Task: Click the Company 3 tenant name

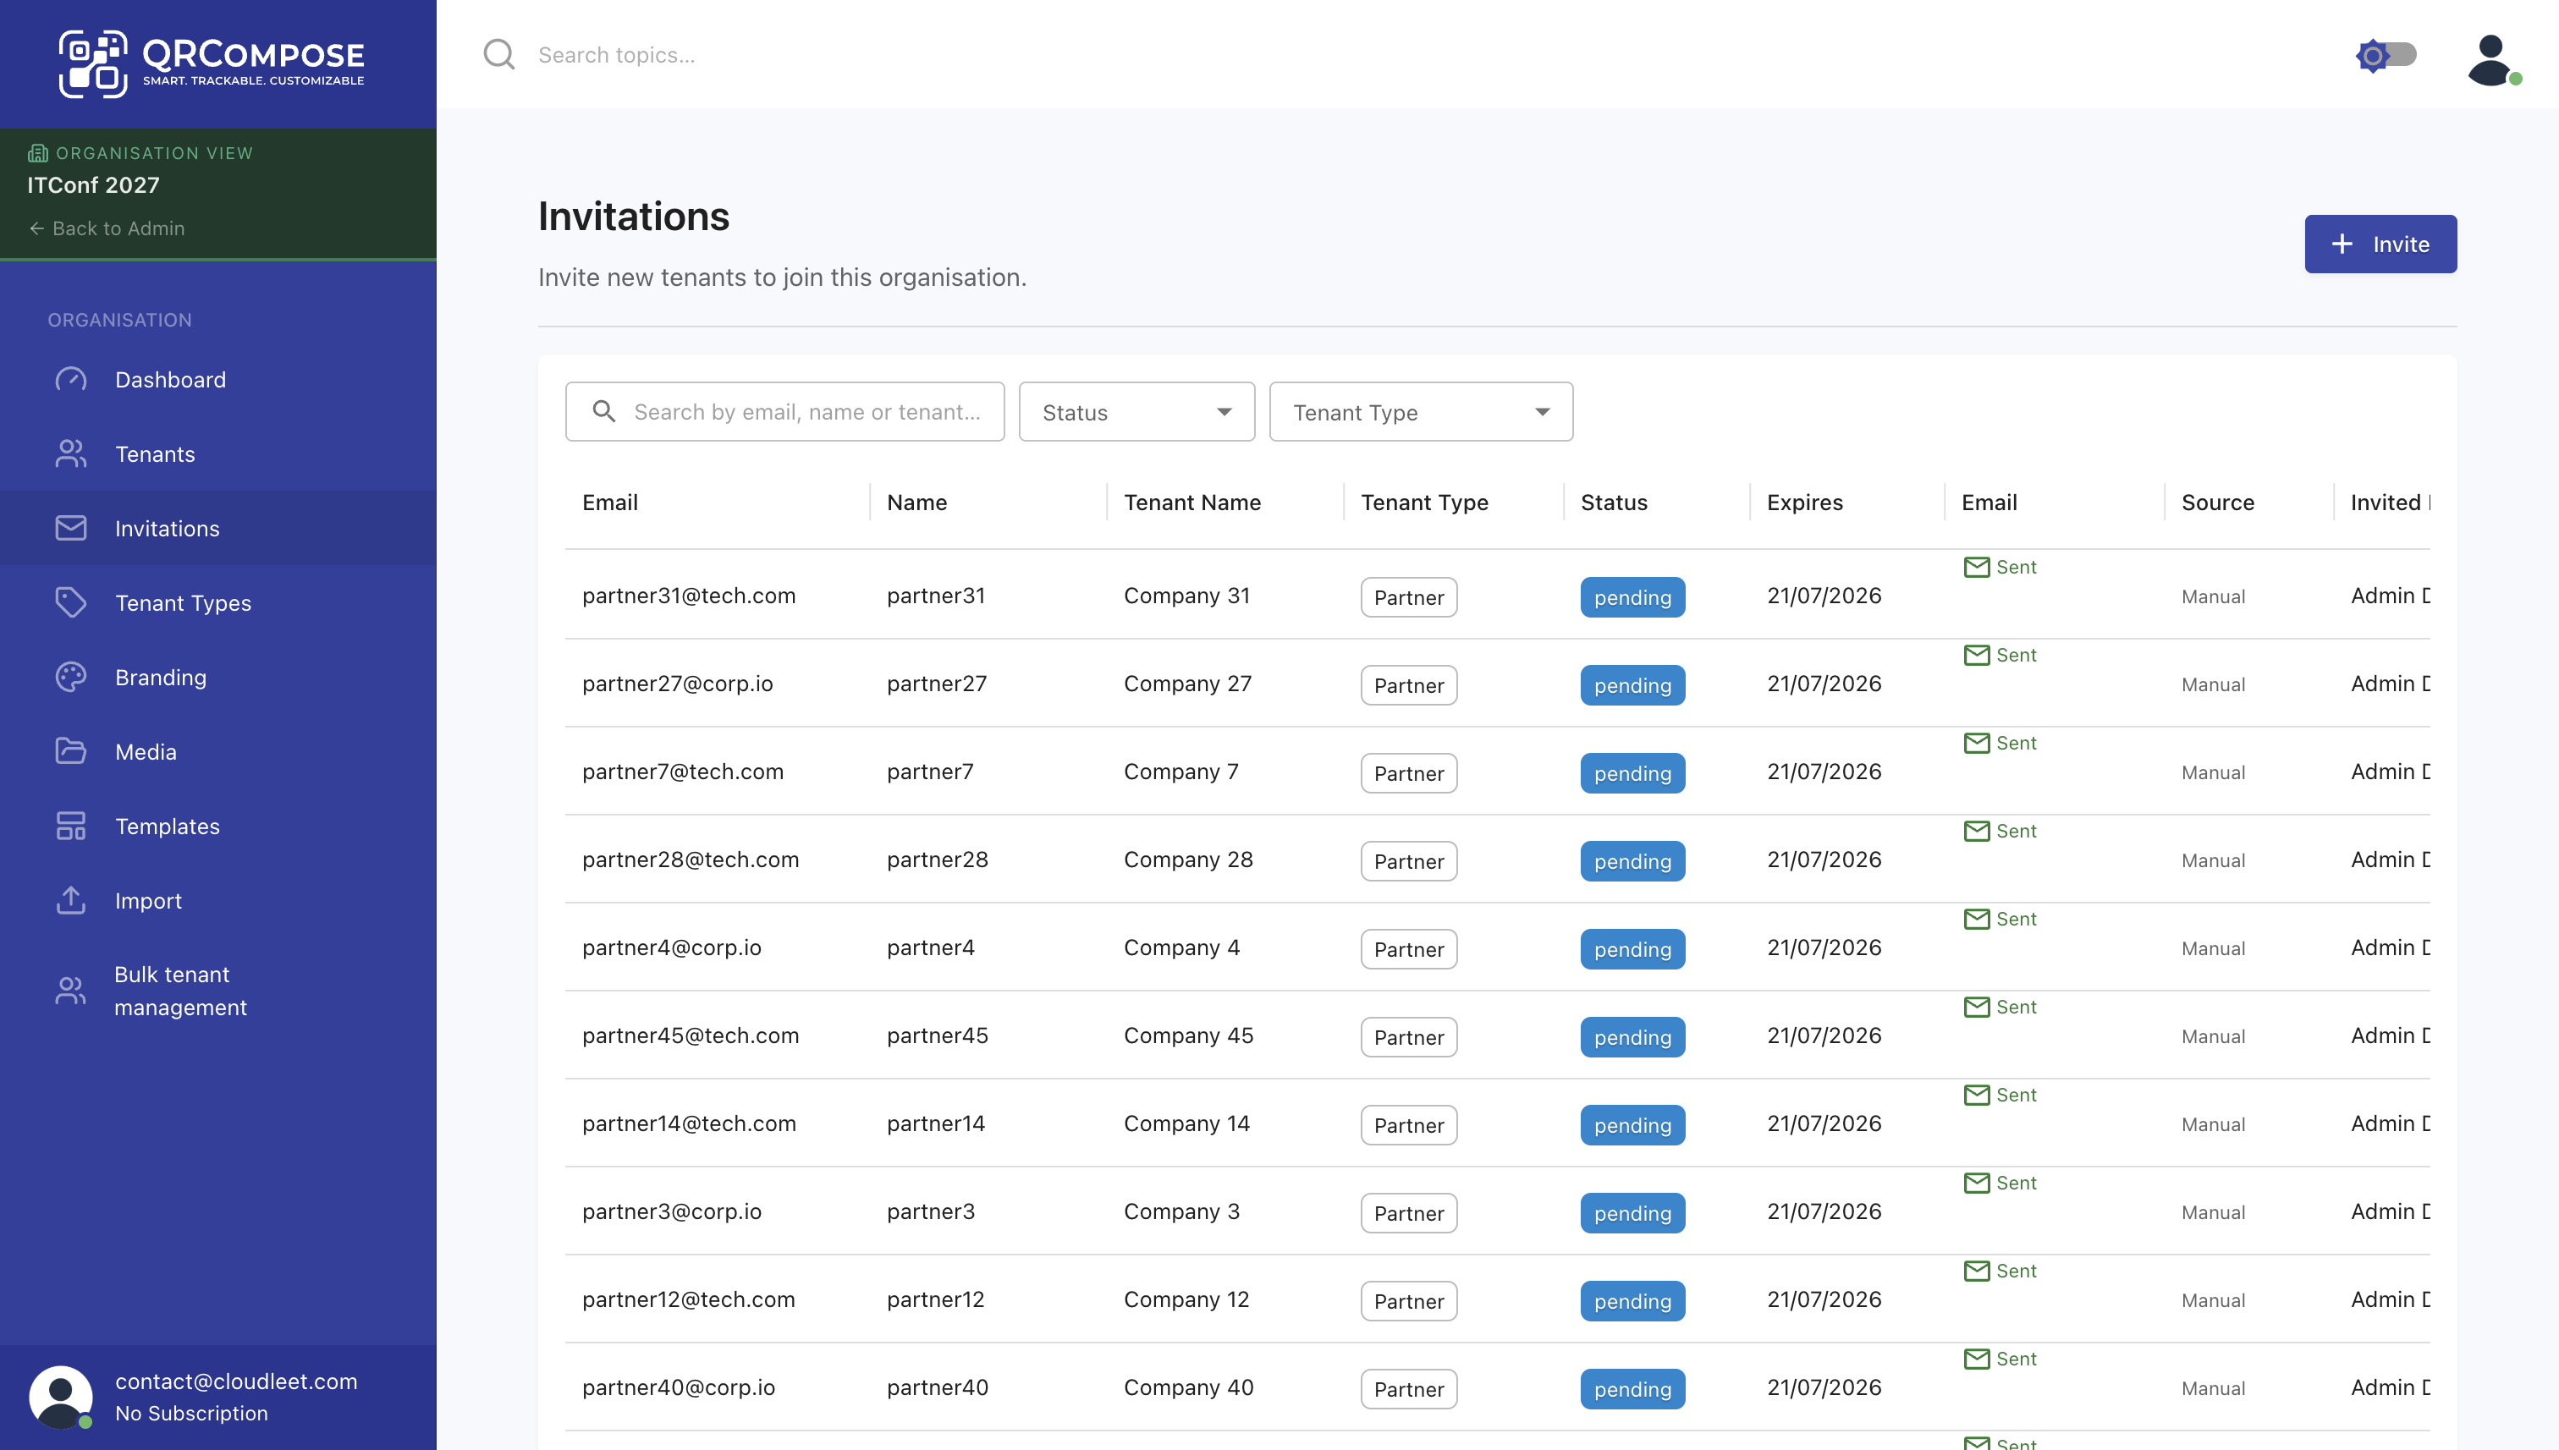Action: pos(1181,1211)
